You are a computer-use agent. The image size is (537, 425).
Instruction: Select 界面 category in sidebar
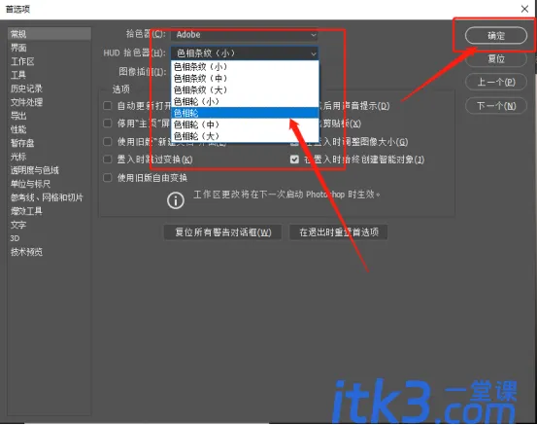pyautogui.click(x=50, y=48)
